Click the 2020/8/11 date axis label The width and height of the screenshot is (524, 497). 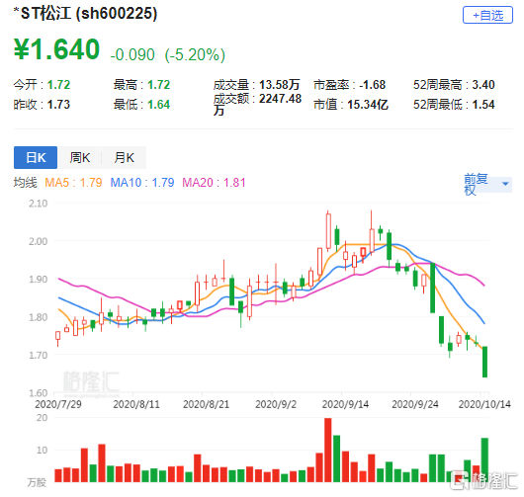(x=136, y=404)
